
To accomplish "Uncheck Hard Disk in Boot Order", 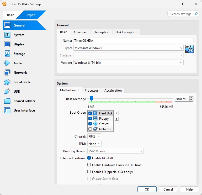I will [x=90, y=113].
